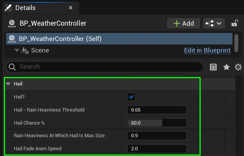Select the Details tab
This screenshot has height=156, width=244.
click(x=26, y=8)
